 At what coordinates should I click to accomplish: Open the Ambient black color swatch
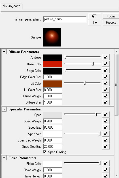53,57
